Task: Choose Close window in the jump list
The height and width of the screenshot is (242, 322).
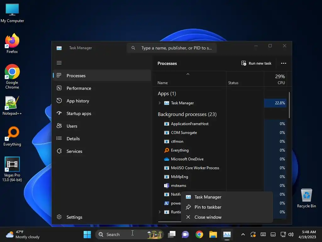Action: [x=227, y=217]
